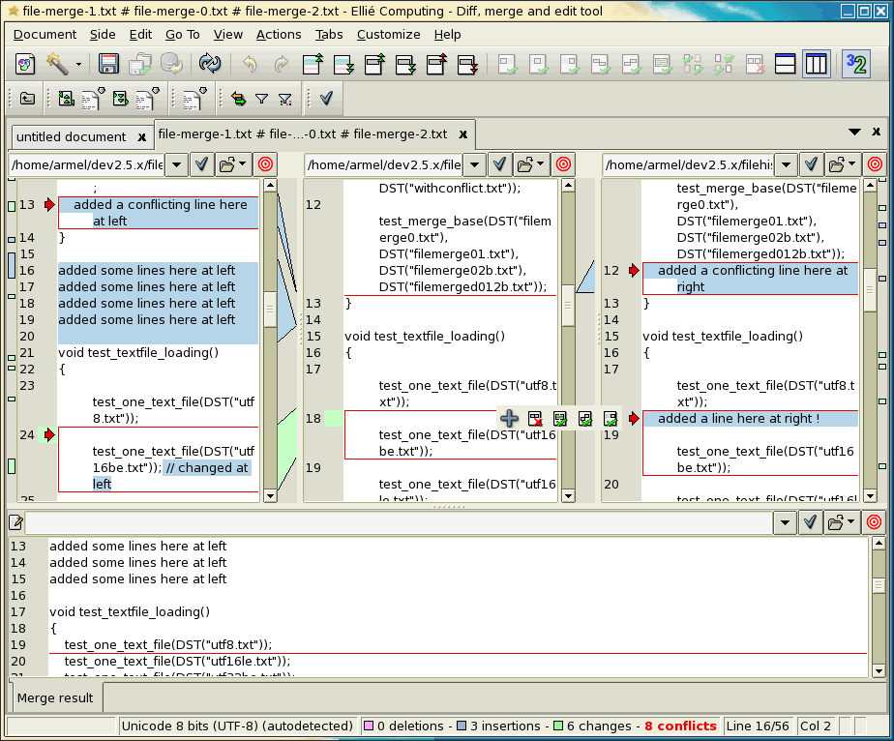
Task: Click the green checkmark validation icon
Action: tap(325, 98)
